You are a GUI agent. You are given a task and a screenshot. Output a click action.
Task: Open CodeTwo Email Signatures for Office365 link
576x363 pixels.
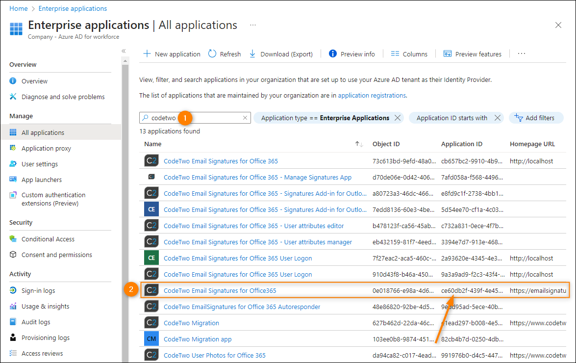(x=220, y=290)
